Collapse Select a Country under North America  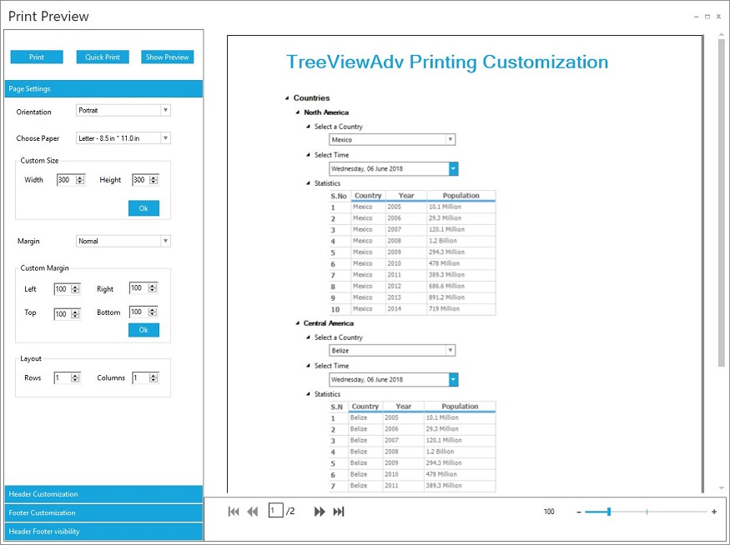pyautogui.click(x=308, y=127)
